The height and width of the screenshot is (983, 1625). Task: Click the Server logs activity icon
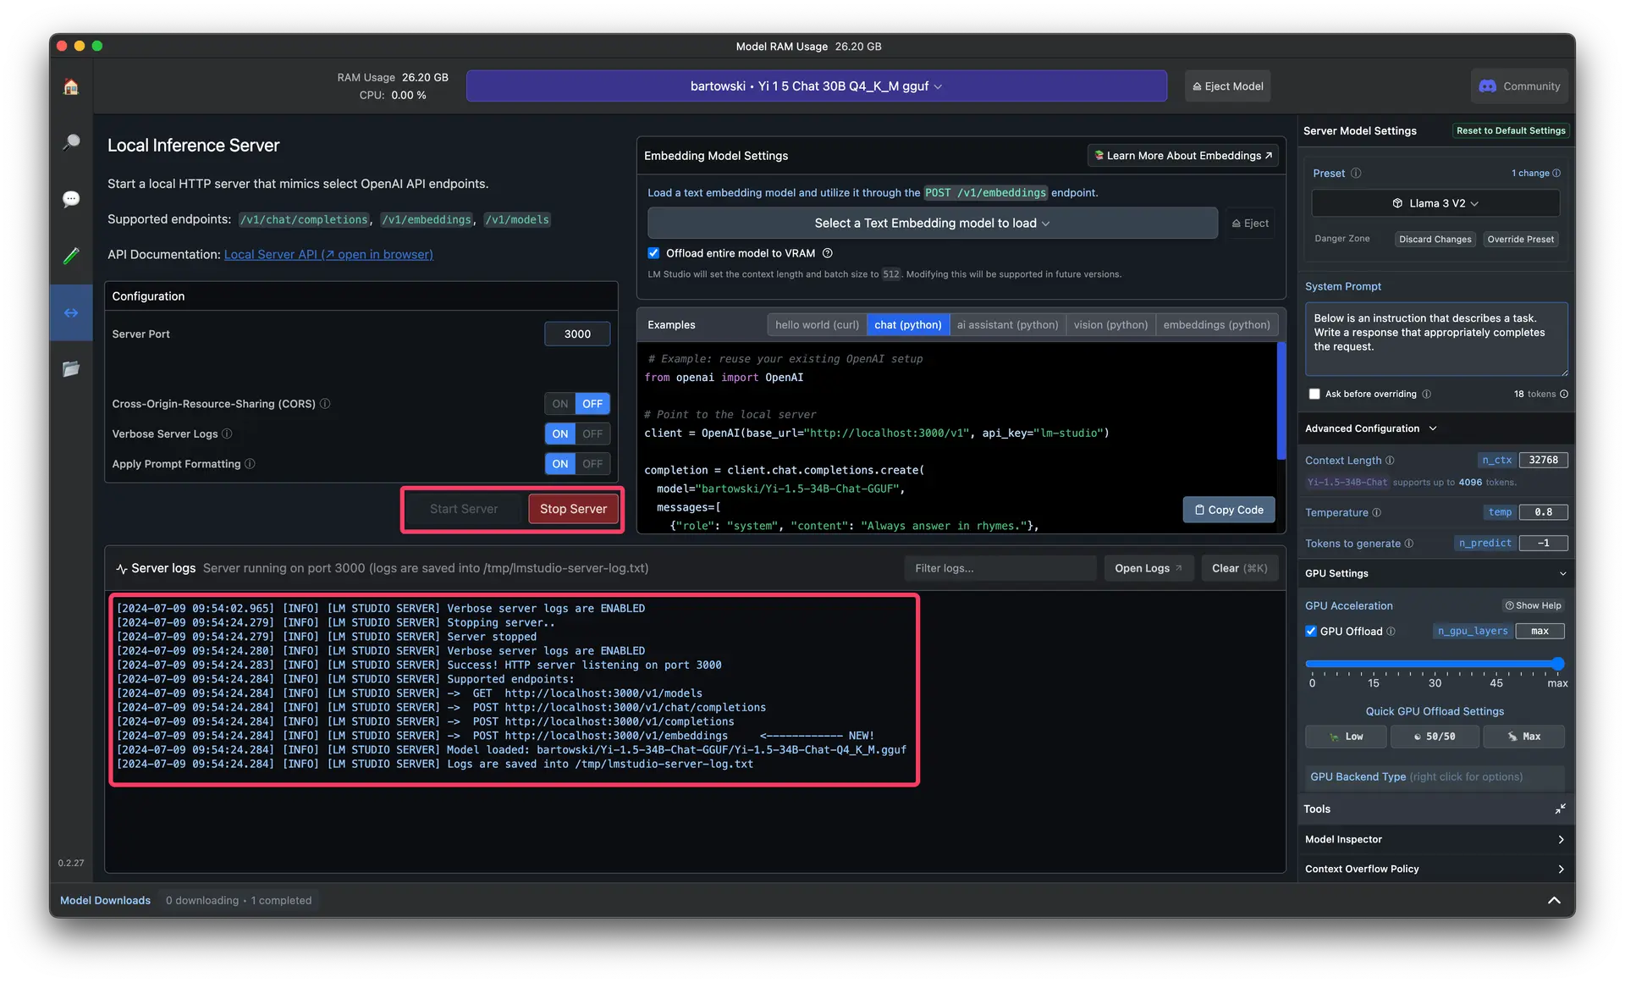coord(122,569)
